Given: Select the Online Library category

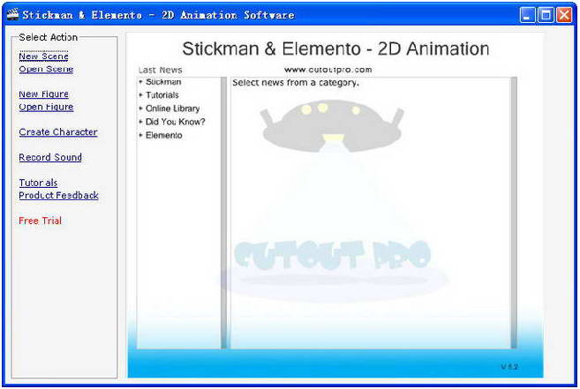Looking at the screenshot, I should pyautogui.click(x=173, y=108).
